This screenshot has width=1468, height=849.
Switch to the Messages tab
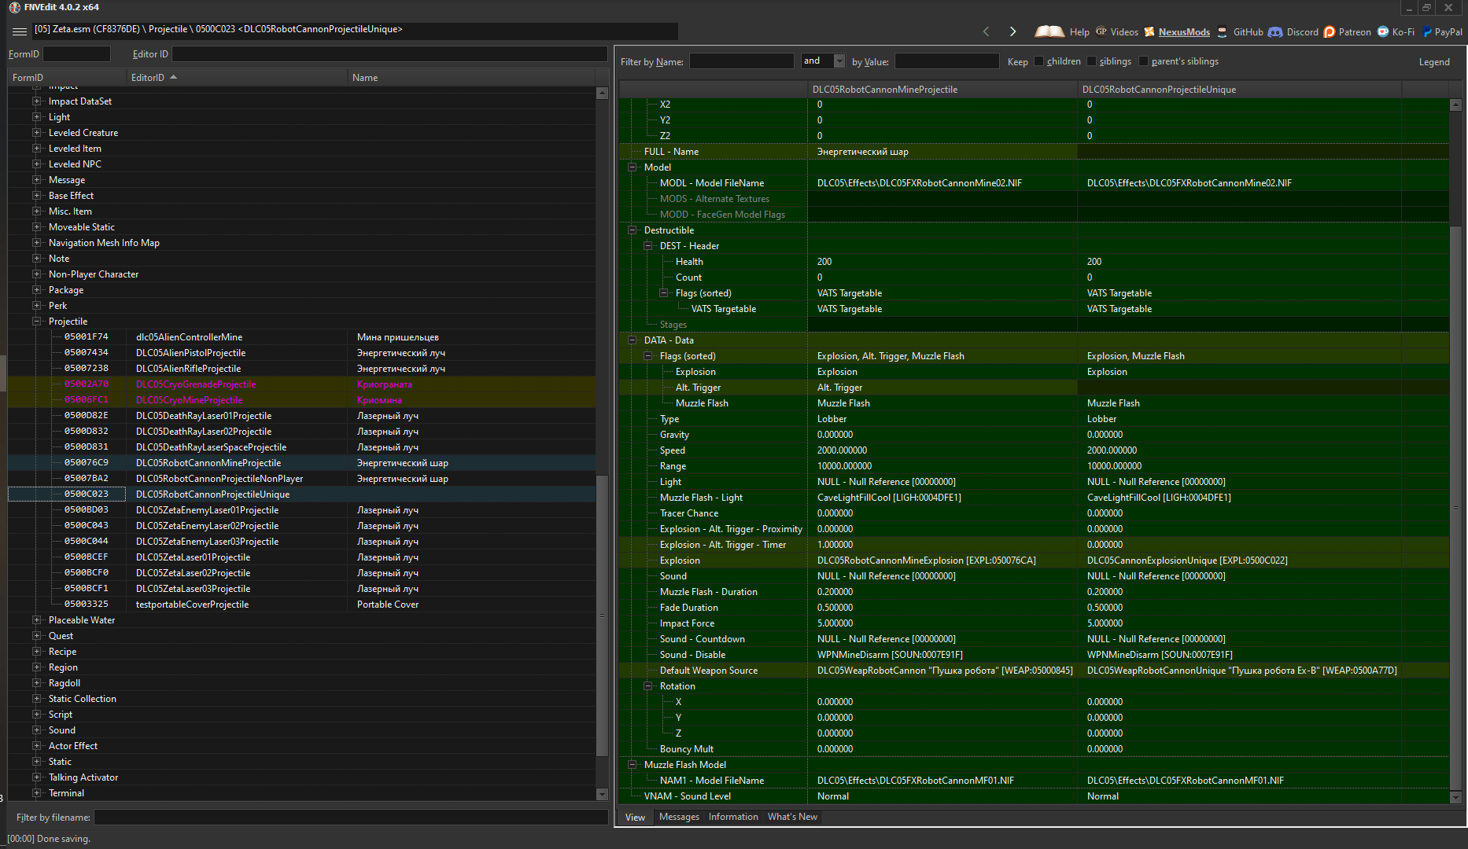click(x=679, y=817)
